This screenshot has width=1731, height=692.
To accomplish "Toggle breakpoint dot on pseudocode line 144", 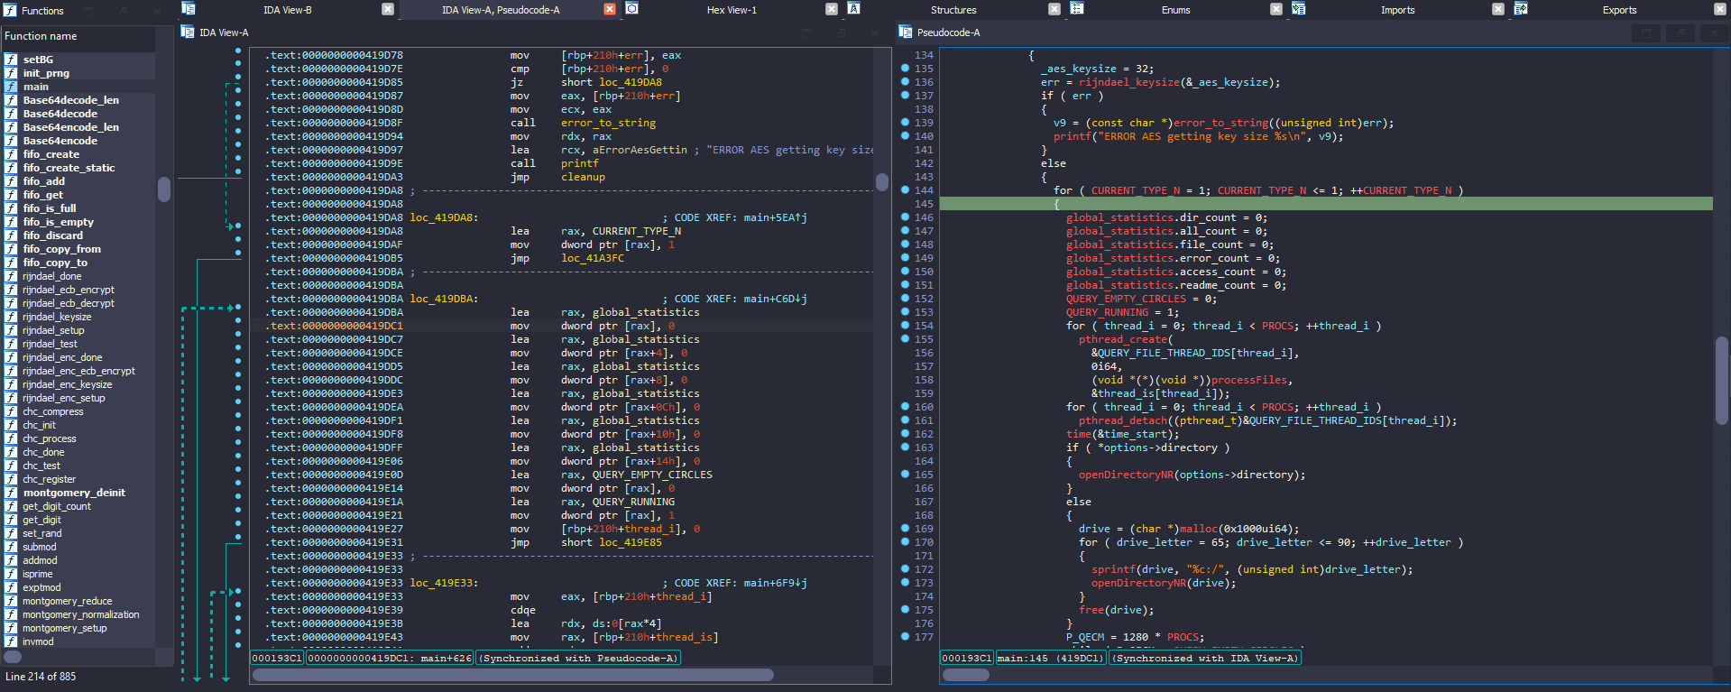I will click(x=905, y=190).
